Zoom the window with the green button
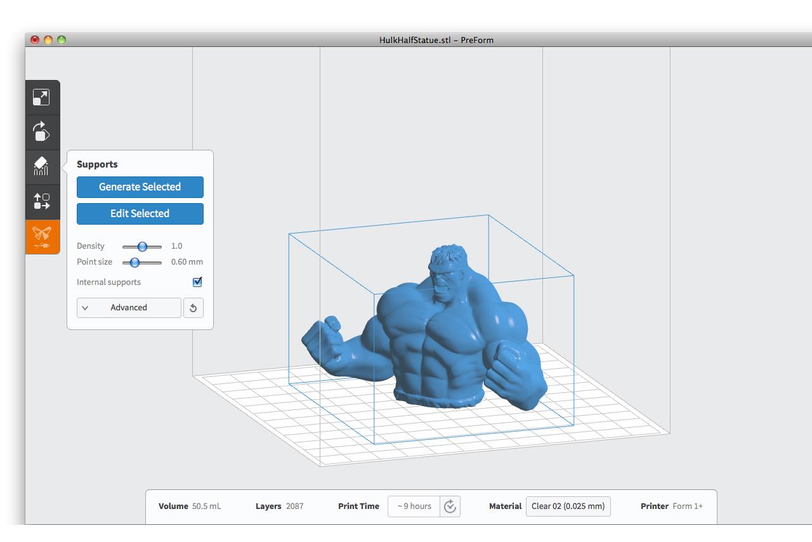The width and height of the screenshot is (812, 542). (62, 40)
